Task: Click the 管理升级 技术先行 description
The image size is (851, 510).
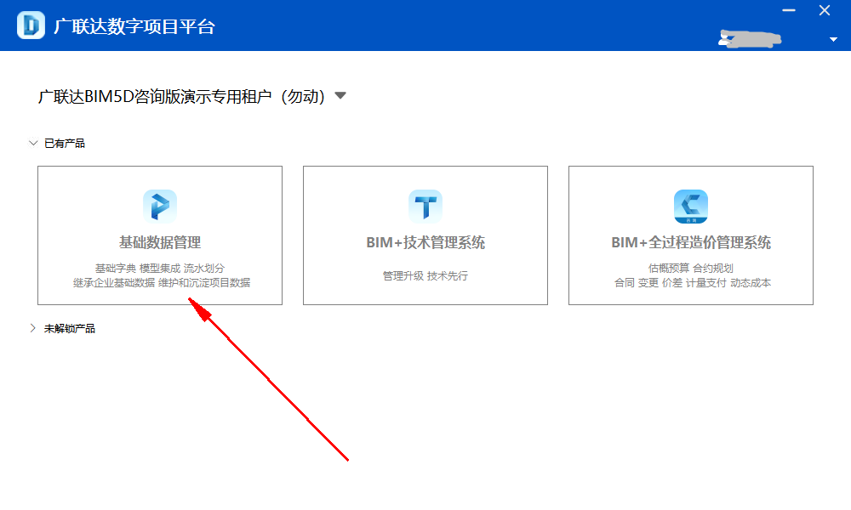Action: point(425,276)
